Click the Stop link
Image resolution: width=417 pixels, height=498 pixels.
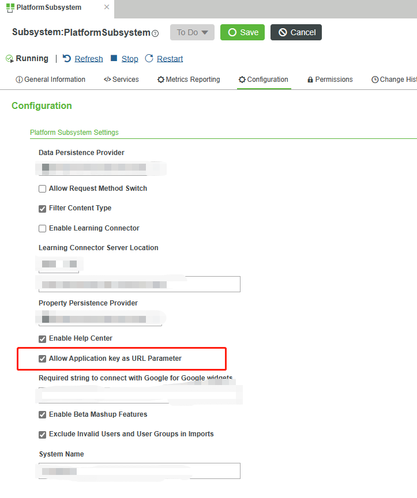point(130,59)
